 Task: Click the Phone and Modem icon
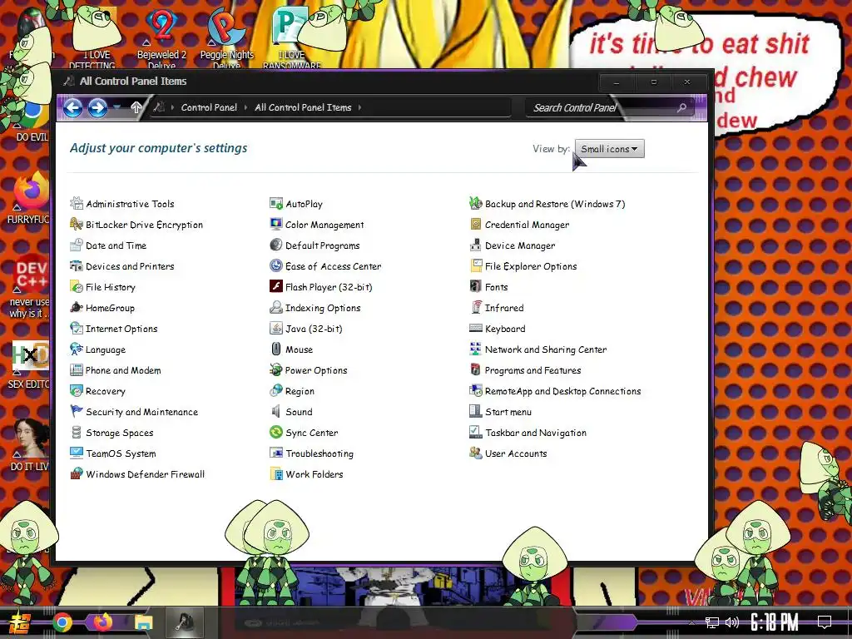[77, 370]
